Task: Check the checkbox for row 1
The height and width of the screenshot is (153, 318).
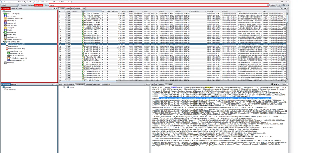Action: coord(66,13)
